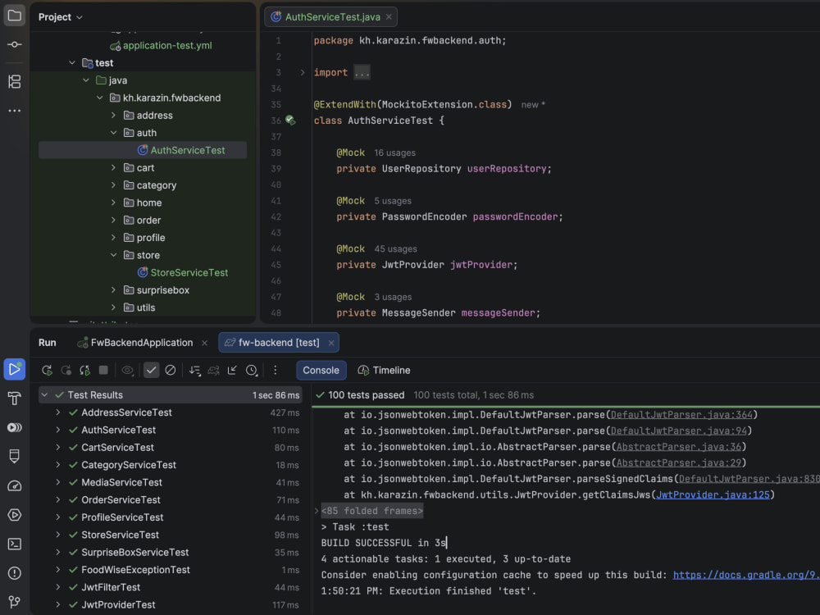Expand the 85 folded frames

coord(317,511)
